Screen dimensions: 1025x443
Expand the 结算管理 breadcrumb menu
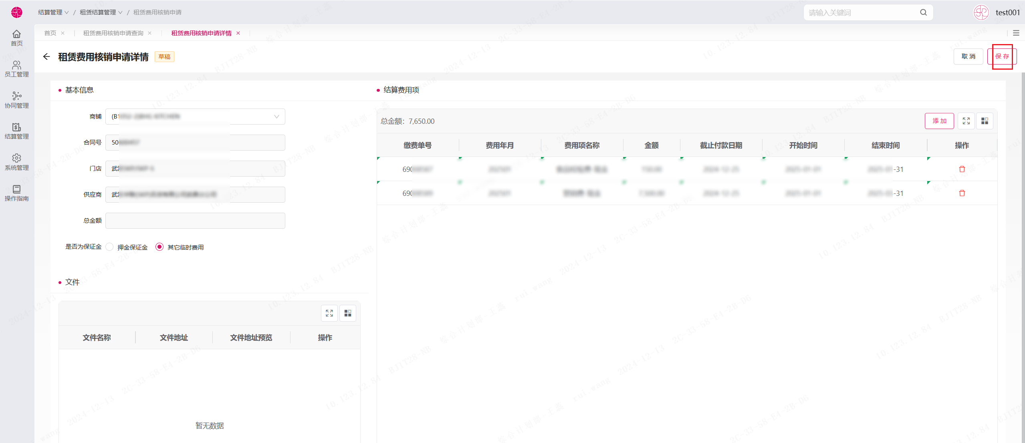[53, 12]
